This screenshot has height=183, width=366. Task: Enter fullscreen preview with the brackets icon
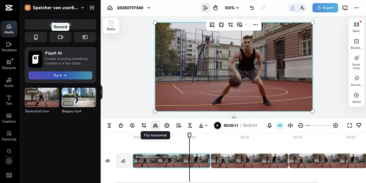pyautogui.click(x=349, y=125)
